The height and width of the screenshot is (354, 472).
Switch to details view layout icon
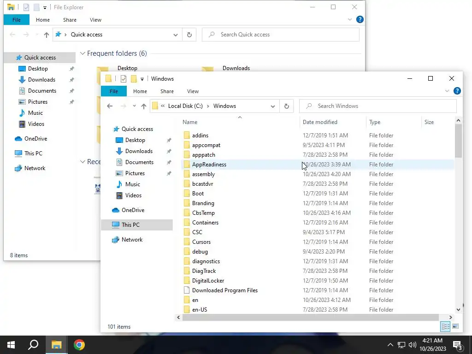(445, 327)
